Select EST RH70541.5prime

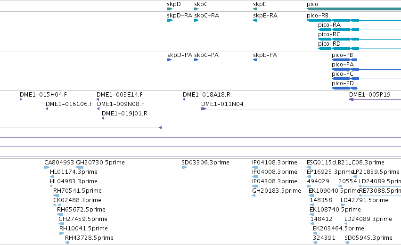click(x=77, y=191)
